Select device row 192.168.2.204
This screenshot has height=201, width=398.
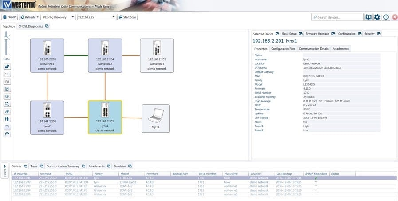tap(204, 190)
